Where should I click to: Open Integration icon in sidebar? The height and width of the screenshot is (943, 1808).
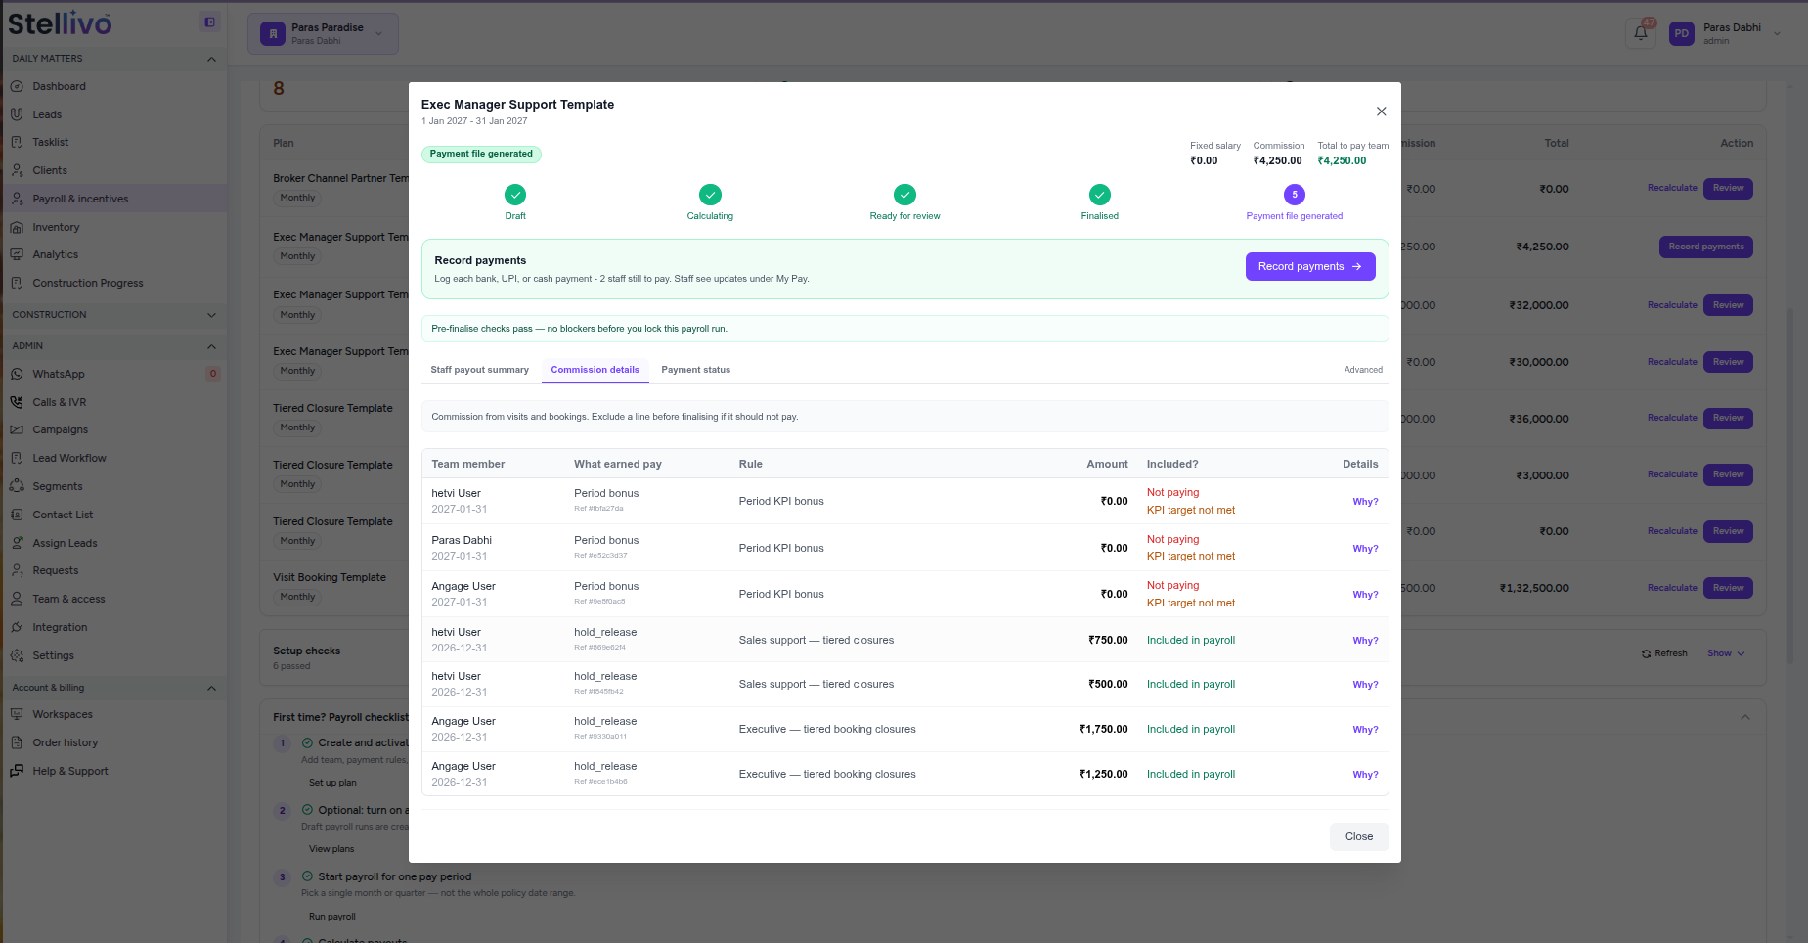coord(17,627)
